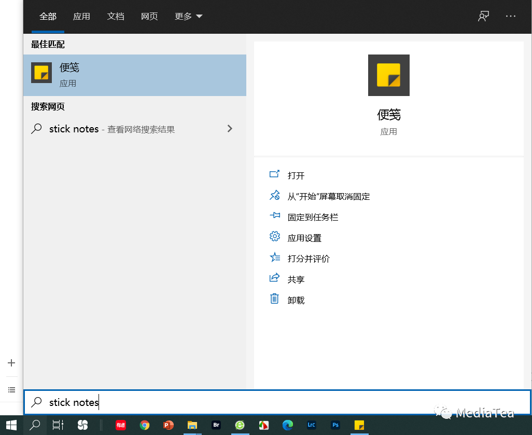Click the pin icon beside 固定到任务栏
This screenshot has height=435, width=532.
click(x=275, y=215)
